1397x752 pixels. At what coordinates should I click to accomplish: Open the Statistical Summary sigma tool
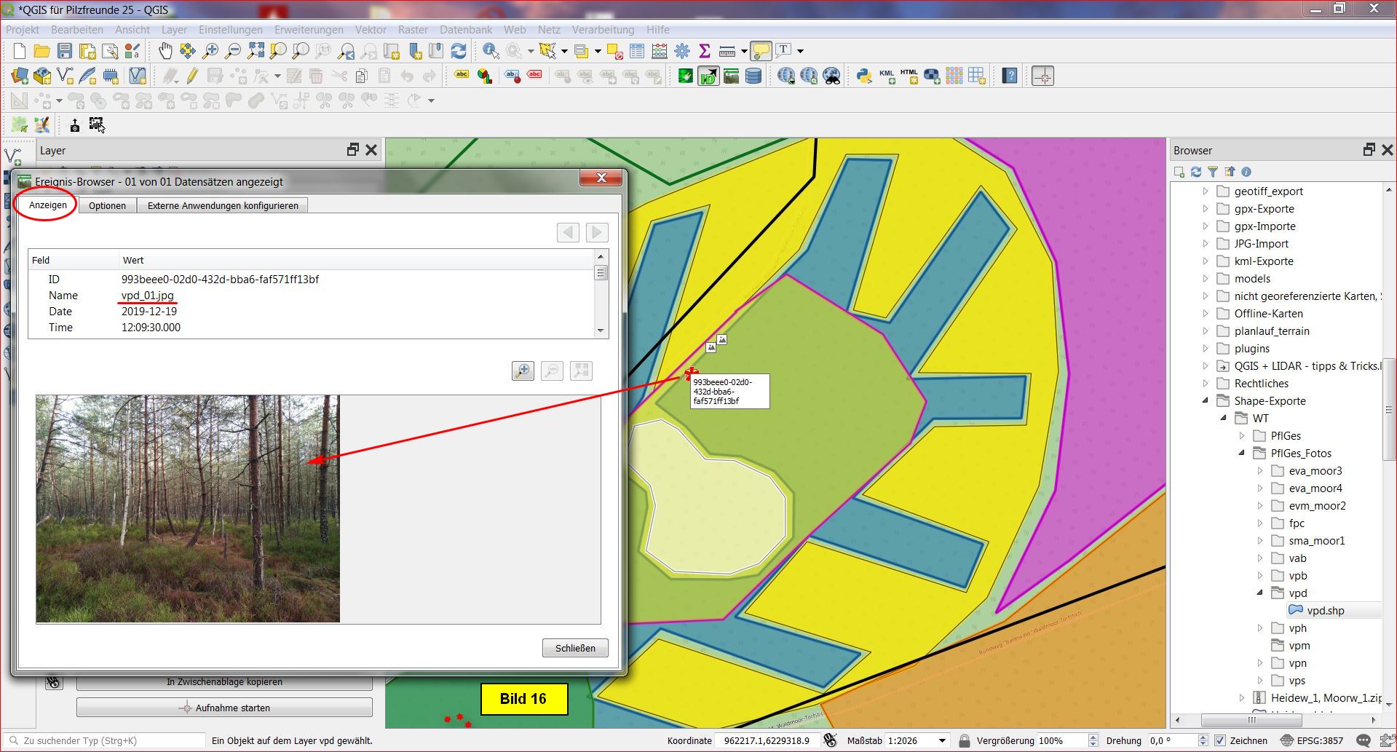(704, 50)
